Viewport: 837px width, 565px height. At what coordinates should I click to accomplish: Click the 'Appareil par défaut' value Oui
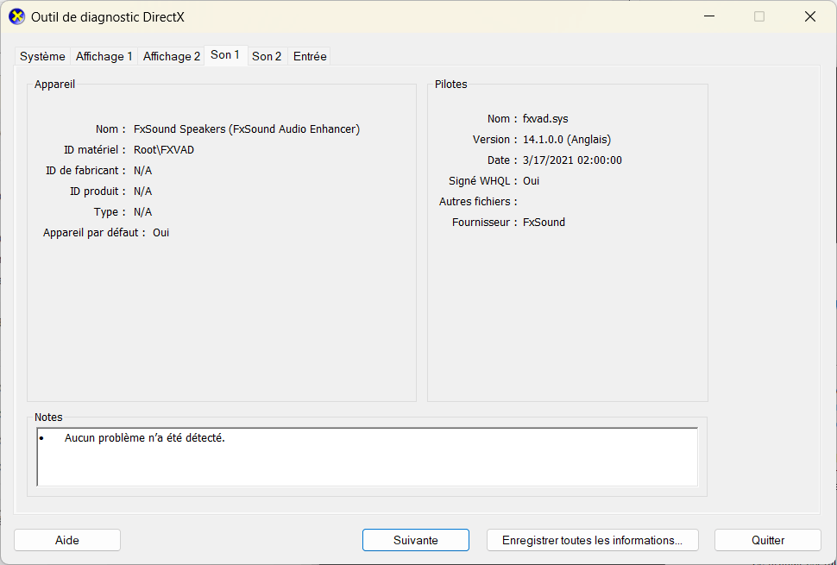160,233
